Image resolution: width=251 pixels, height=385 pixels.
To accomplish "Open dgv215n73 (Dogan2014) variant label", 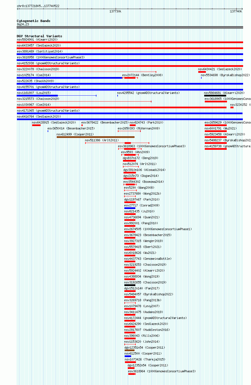I will (x=141, y=176).
